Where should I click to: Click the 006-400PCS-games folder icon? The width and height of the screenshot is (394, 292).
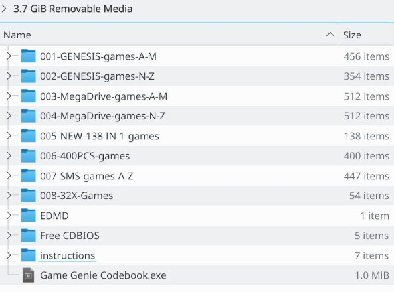(28, 156)
